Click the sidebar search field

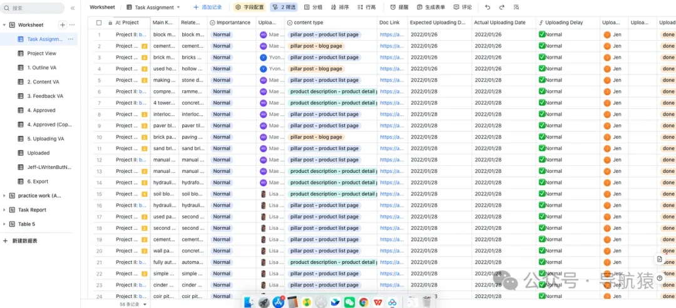tap(33, 8)
